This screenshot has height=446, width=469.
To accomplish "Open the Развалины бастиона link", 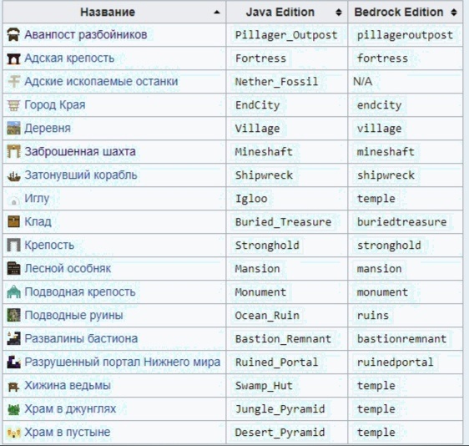I will coord(81,338).
